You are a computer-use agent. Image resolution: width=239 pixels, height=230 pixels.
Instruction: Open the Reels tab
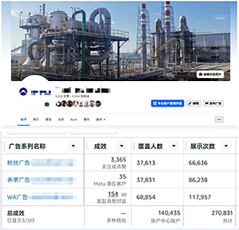pyautogui.click(x=74, y=119)
